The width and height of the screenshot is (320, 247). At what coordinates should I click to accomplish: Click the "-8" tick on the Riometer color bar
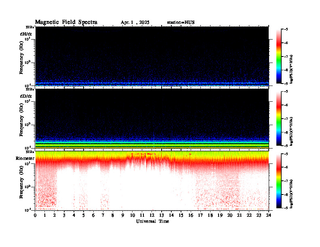pyautogui.click(x=286, y=195)
